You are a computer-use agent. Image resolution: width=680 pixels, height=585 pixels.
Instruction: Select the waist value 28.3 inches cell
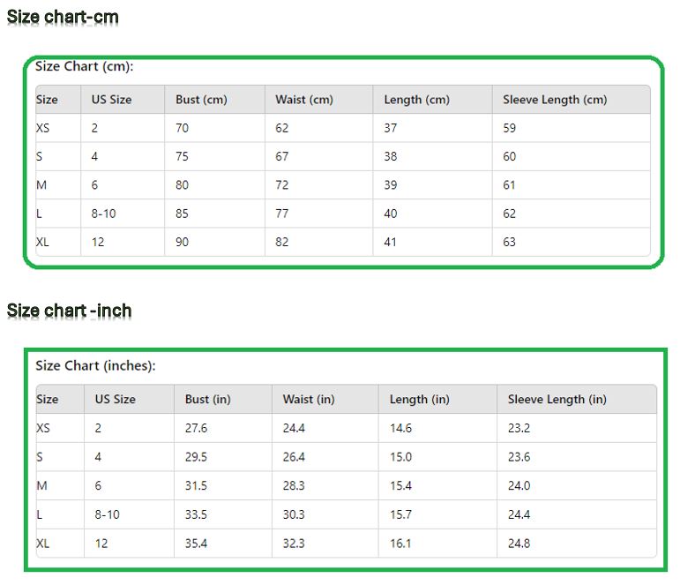[x=294, y=486]
